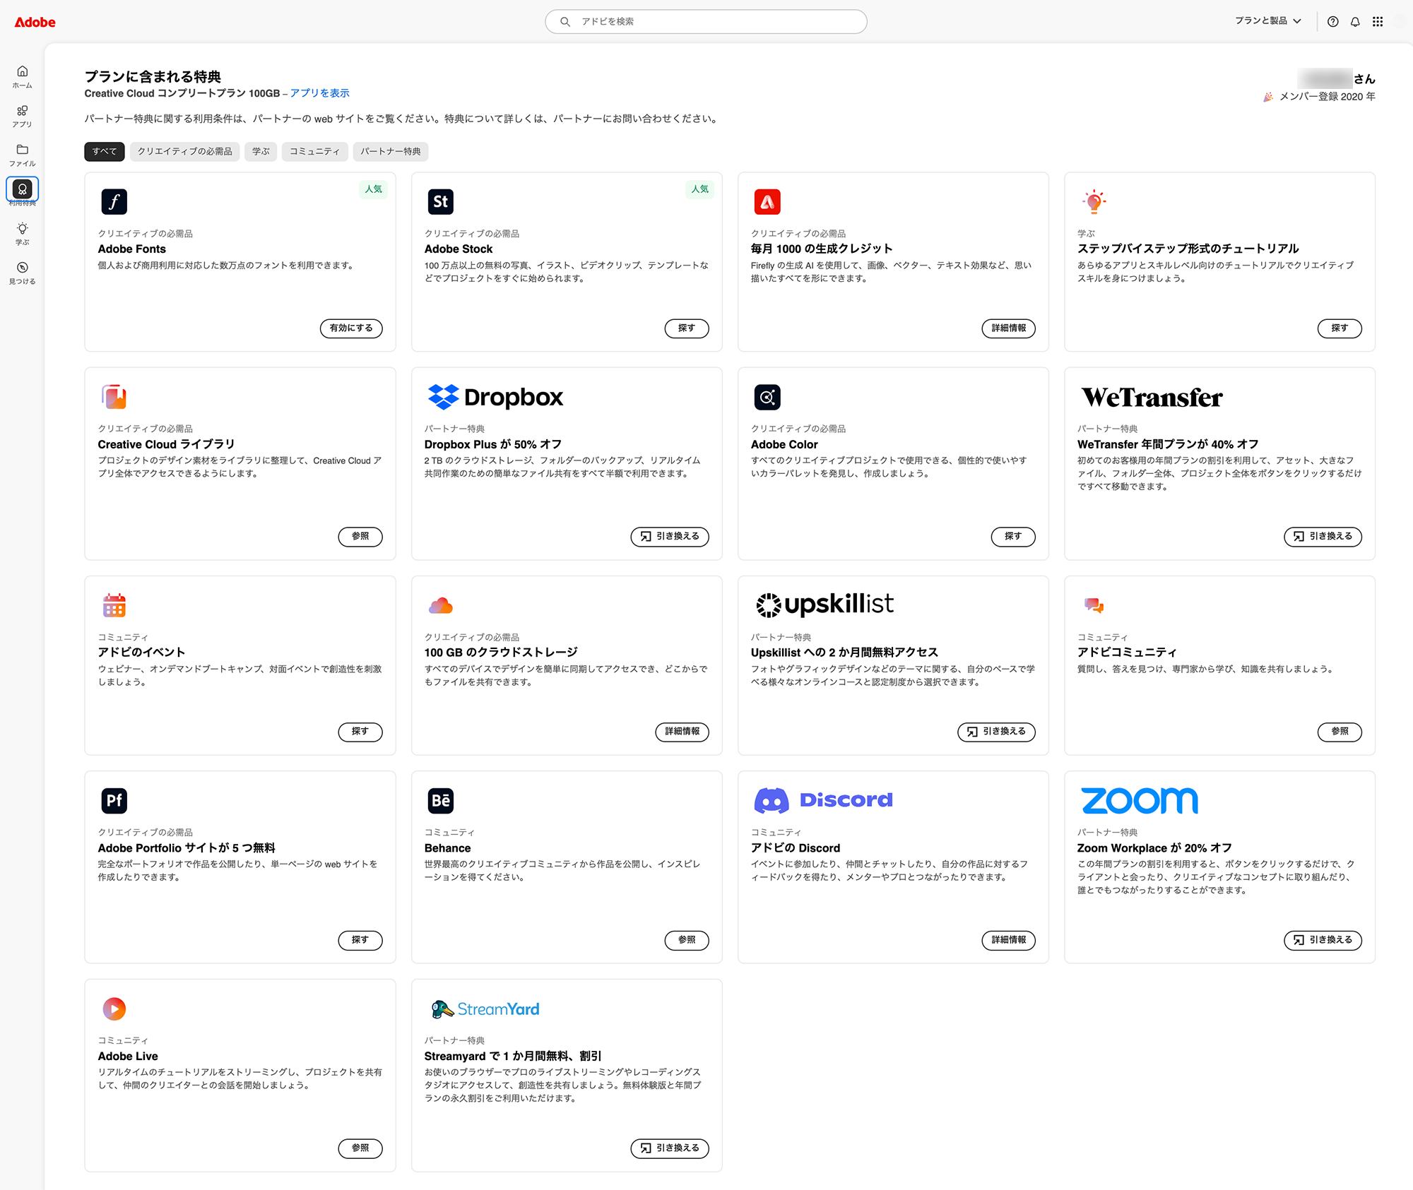Click the StreamYard logo
Screen dimensions: 1413x1190
(485, 1009)
